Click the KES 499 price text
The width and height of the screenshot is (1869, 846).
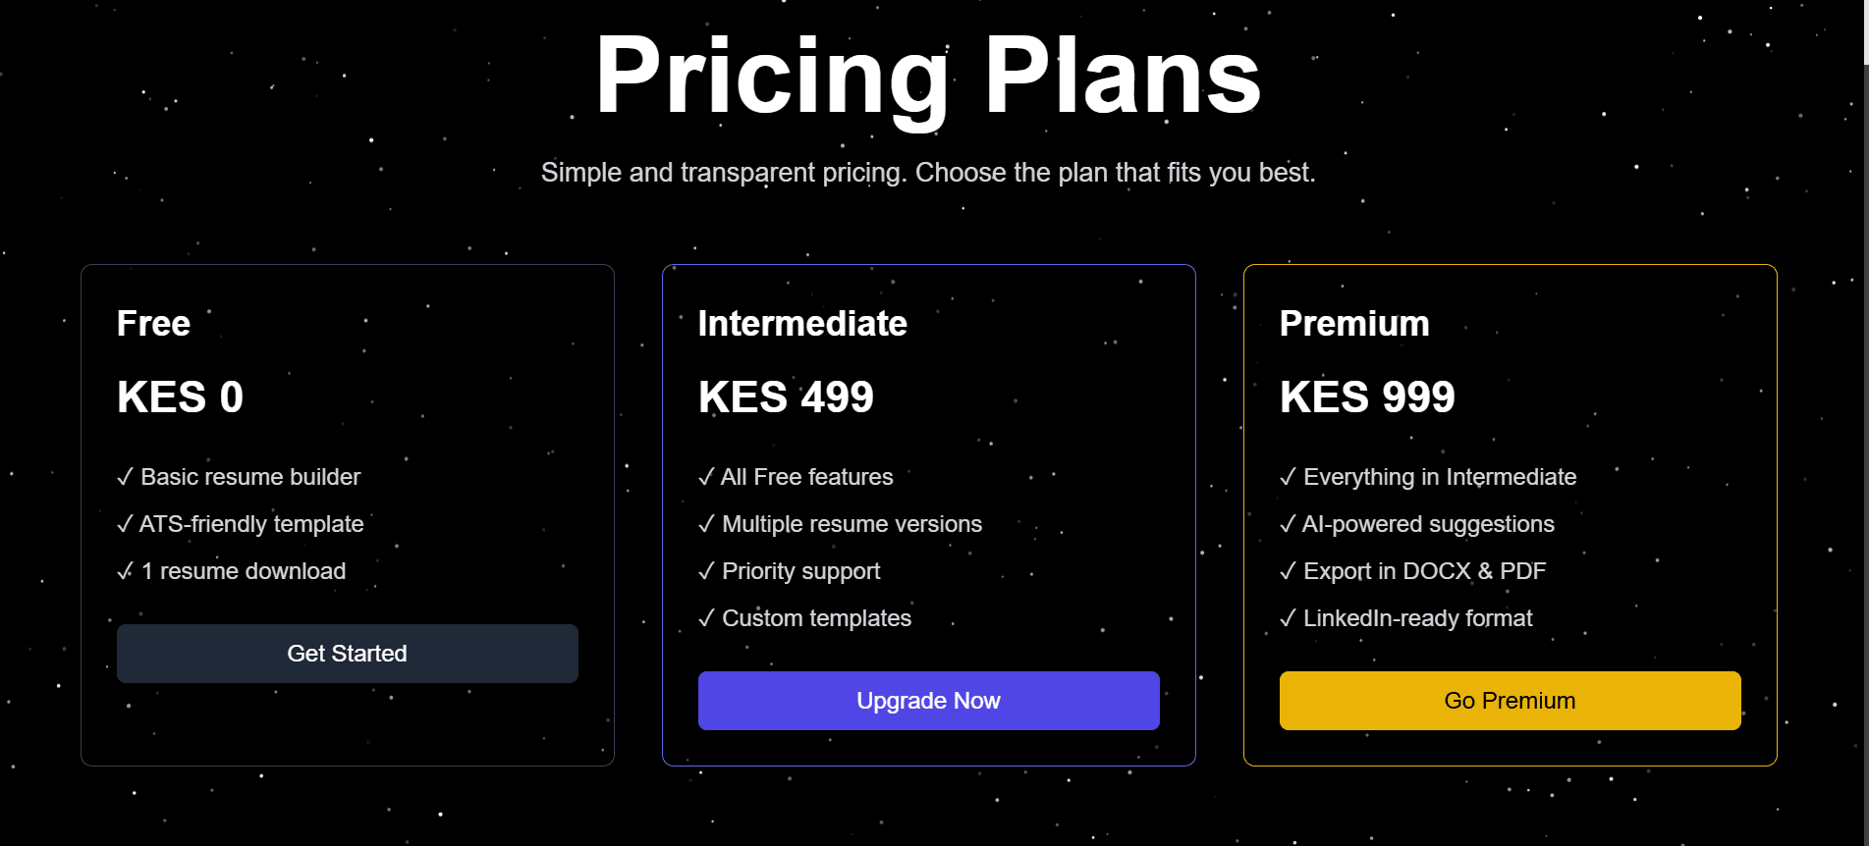786,397
